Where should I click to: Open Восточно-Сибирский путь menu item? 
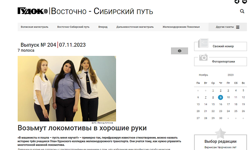coord(73,27)
